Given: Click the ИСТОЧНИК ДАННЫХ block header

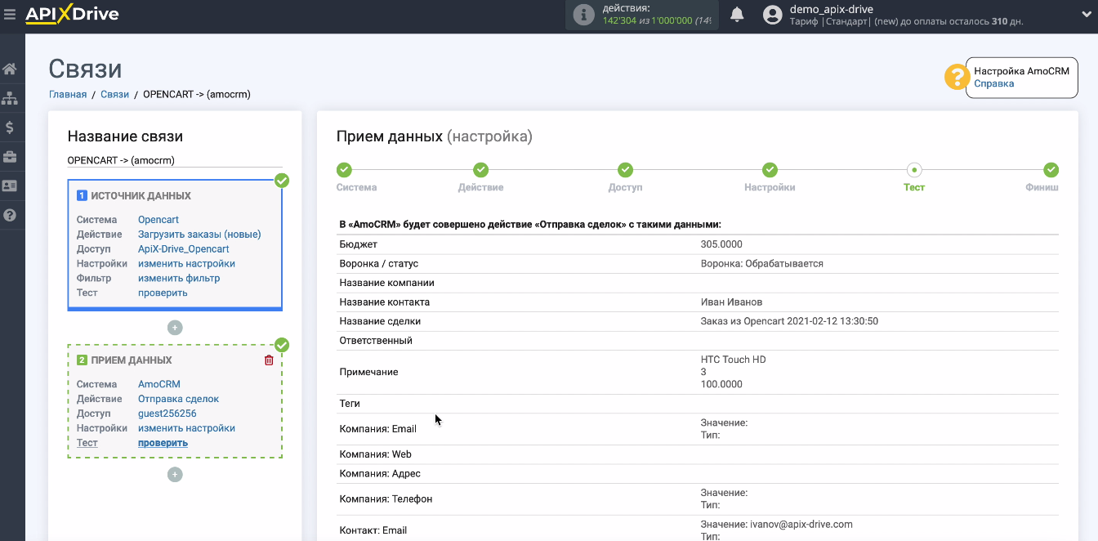Looking at the screenshot, I should (x=141, y=196).
